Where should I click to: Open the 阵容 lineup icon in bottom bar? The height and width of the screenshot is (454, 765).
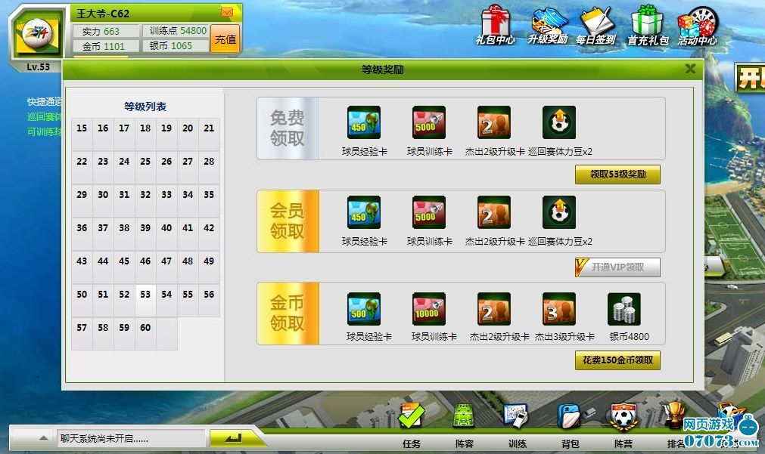pyautogui.click(x=464, y=418)
